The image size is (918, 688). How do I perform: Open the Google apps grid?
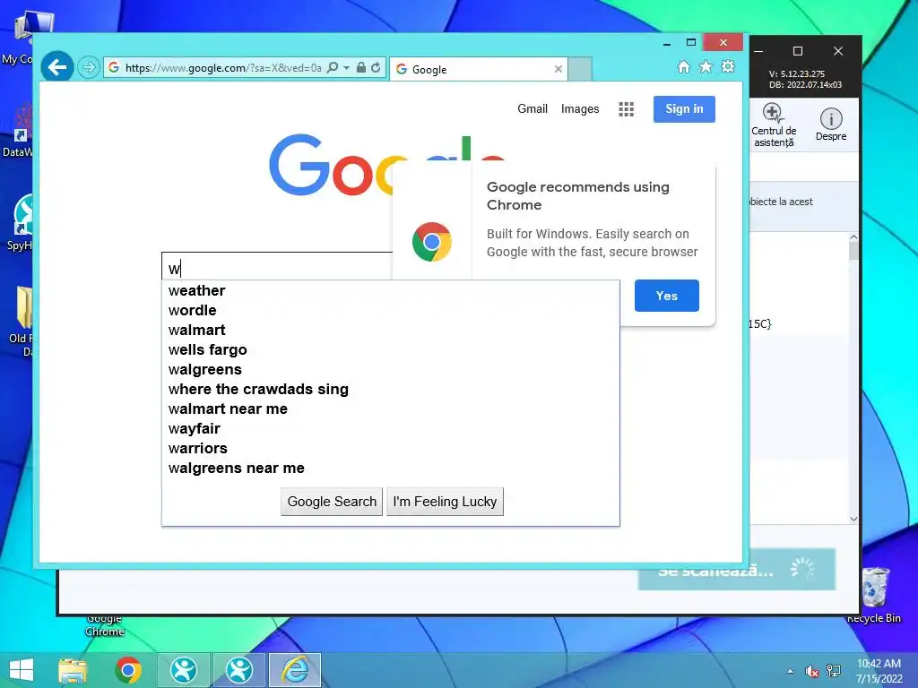626,109
